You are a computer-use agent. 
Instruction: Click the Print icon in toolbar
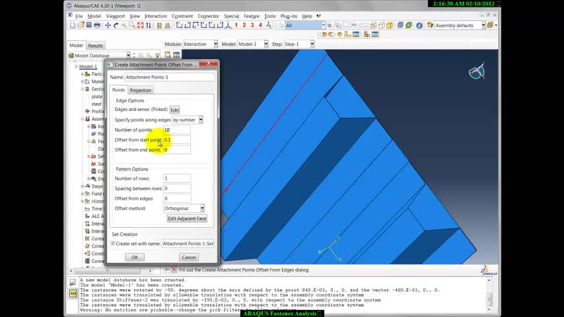click(x=97, y=25)
